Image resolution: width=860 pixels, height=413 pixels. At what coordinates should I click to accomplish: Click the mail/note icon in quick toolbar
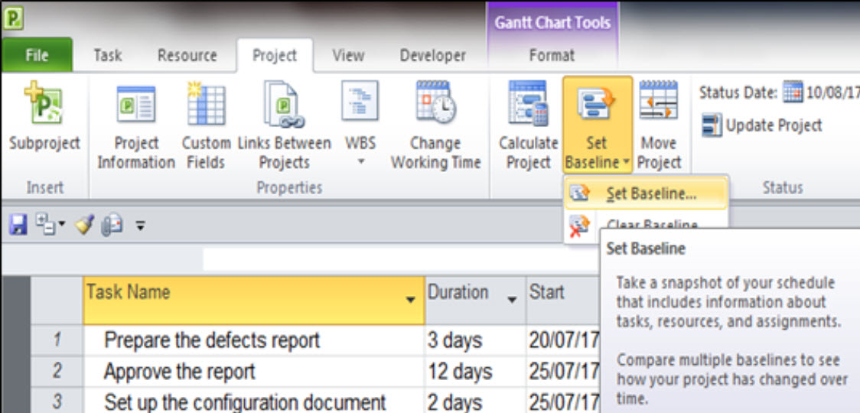112,225
